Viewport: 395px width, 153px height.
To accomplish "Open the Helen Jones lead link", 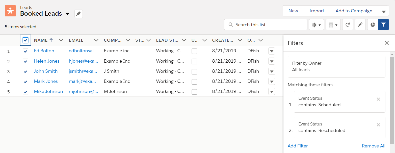I will coord(47,61).
